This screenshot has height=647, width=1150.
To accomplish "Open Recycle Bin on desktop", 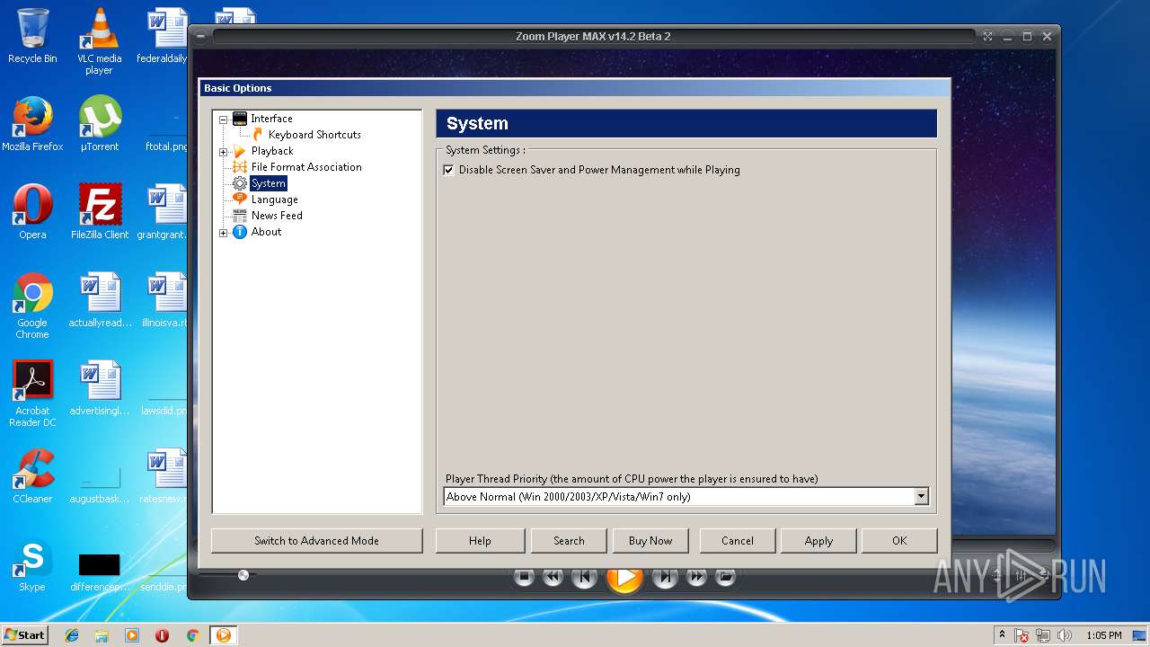I will pos(32,36).
